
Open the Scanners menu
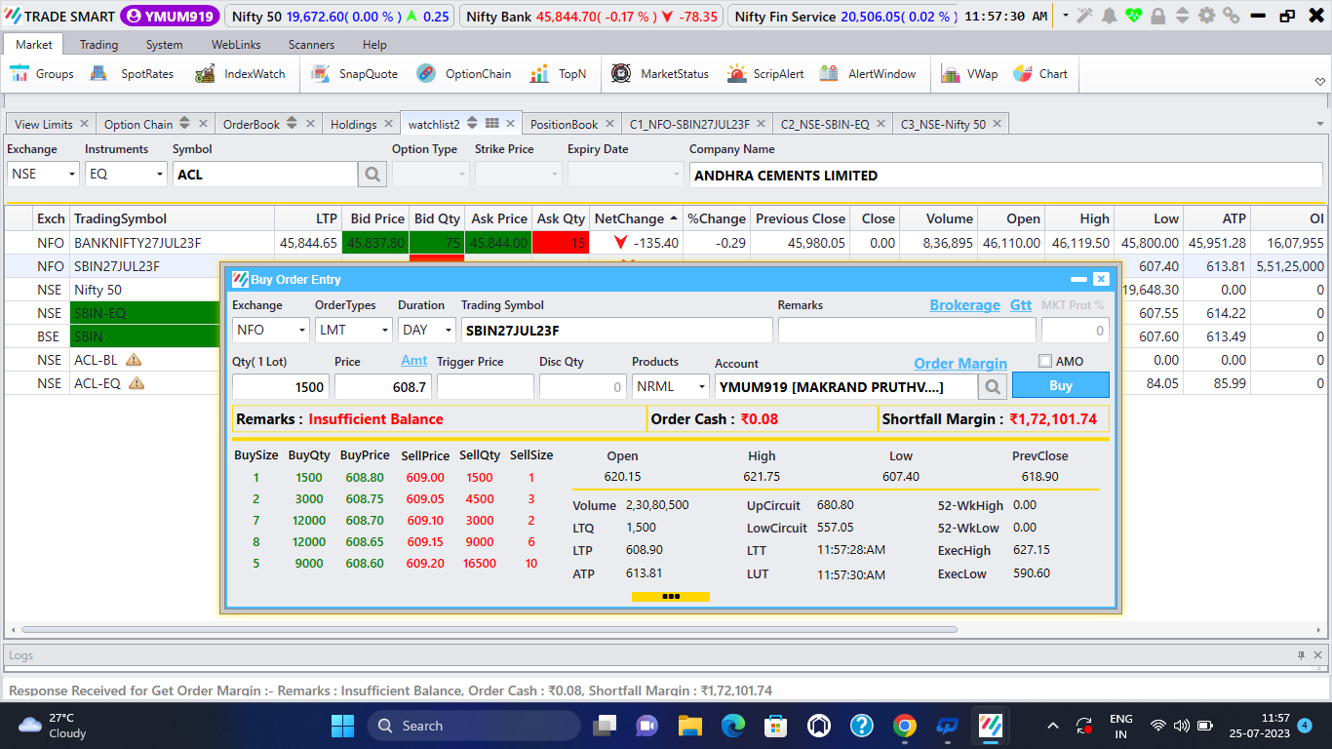(x=311, y=45)
